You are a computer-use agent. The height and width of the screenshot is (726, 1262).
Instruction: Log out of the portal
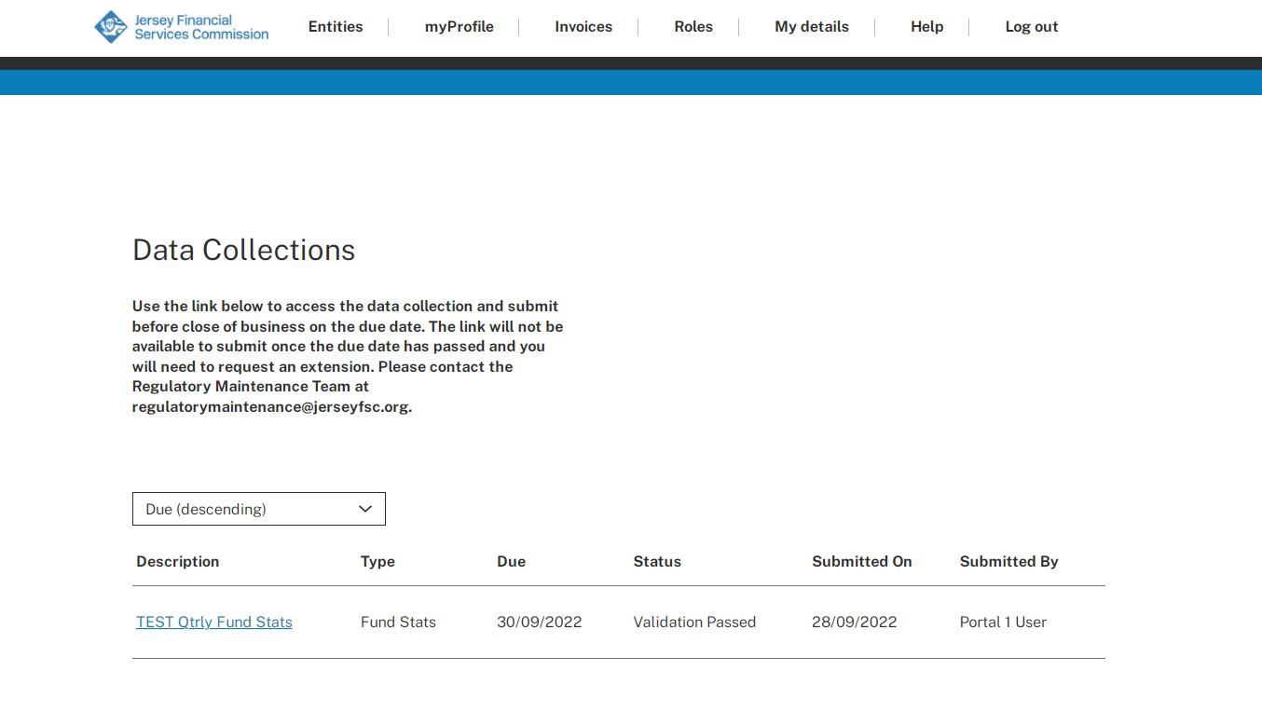(x=1031, y=27)
